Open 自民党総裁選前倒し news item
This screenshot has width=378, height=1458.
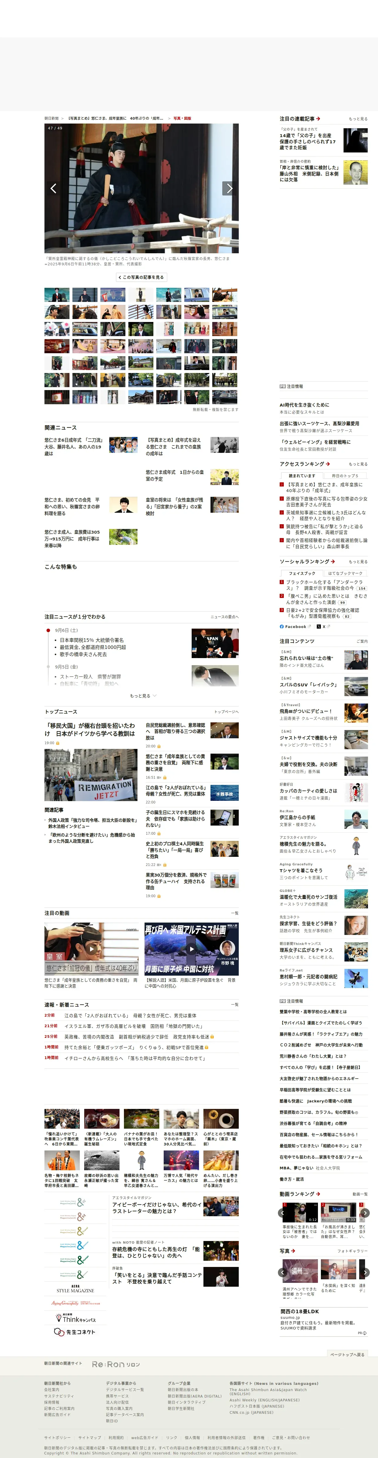[176, 731]
